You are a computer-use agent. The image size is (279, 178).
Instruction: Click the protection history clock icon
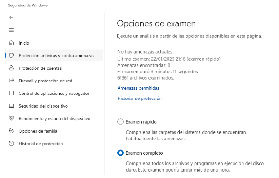pos(11,143)
